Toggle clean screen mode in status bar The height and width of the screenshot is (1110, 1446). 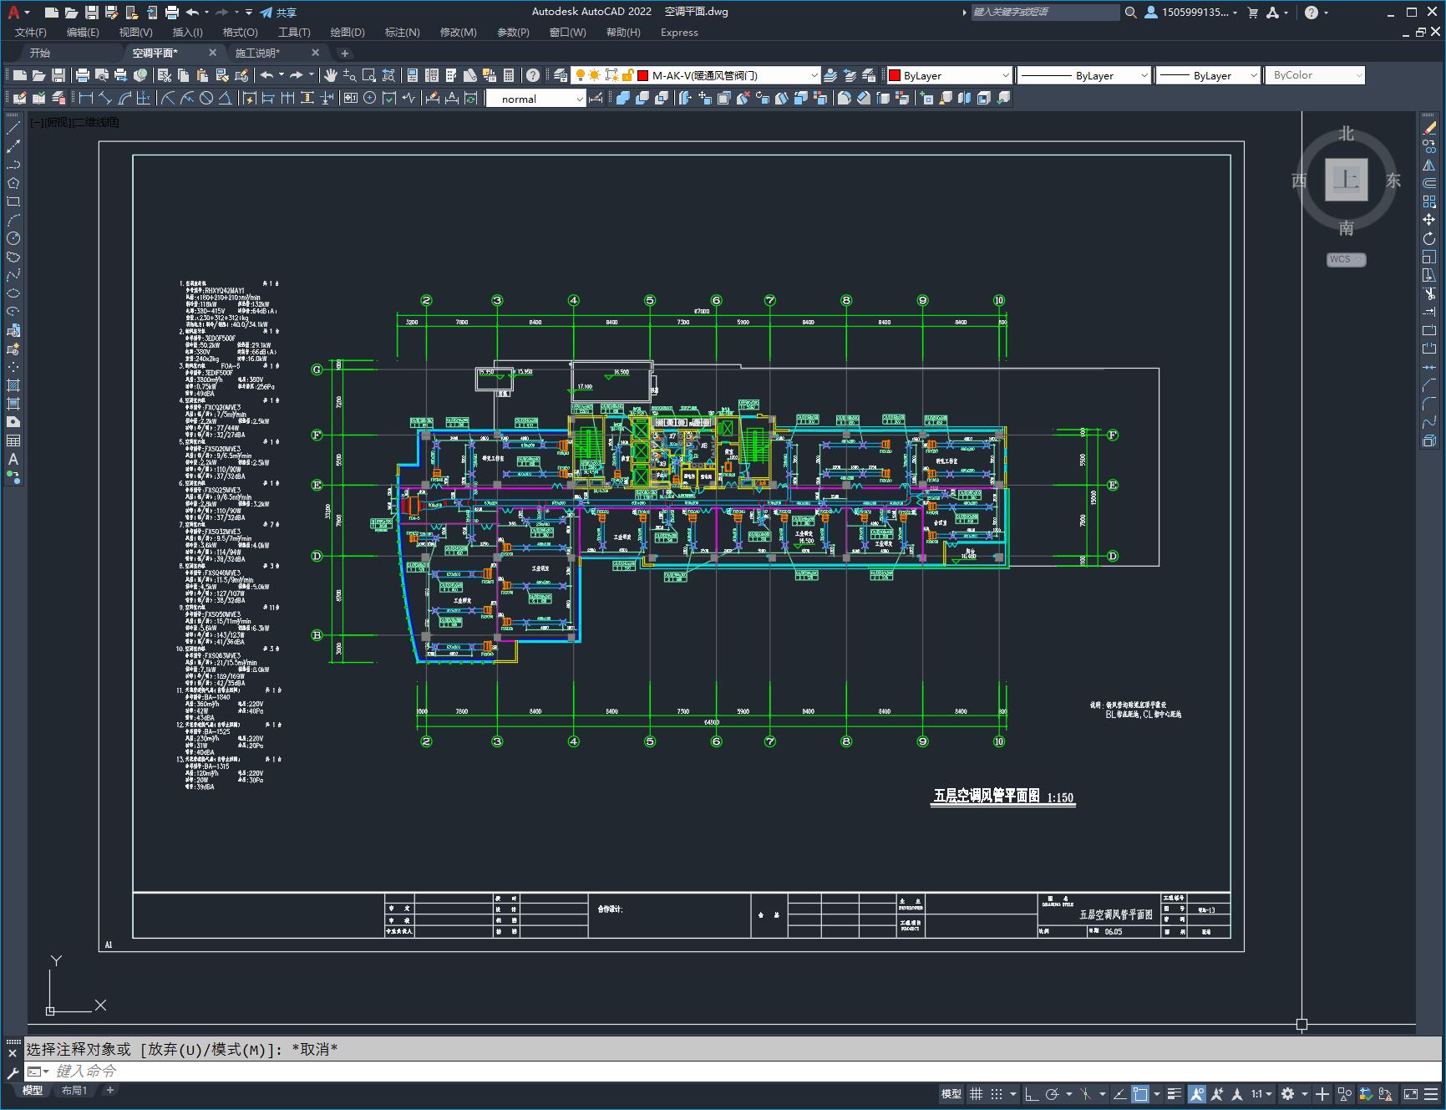(1411, 1093)
